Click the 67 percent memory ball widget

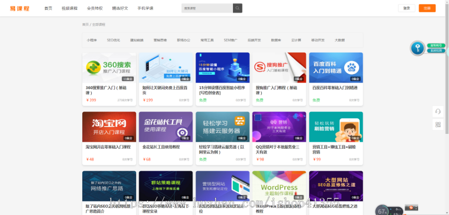click(x=382, y=211)
